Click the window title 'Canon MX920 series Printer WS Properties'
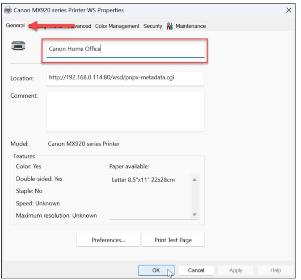Image resolution: width=301 pixels, height=280 pixels. (x=69, y=10)
